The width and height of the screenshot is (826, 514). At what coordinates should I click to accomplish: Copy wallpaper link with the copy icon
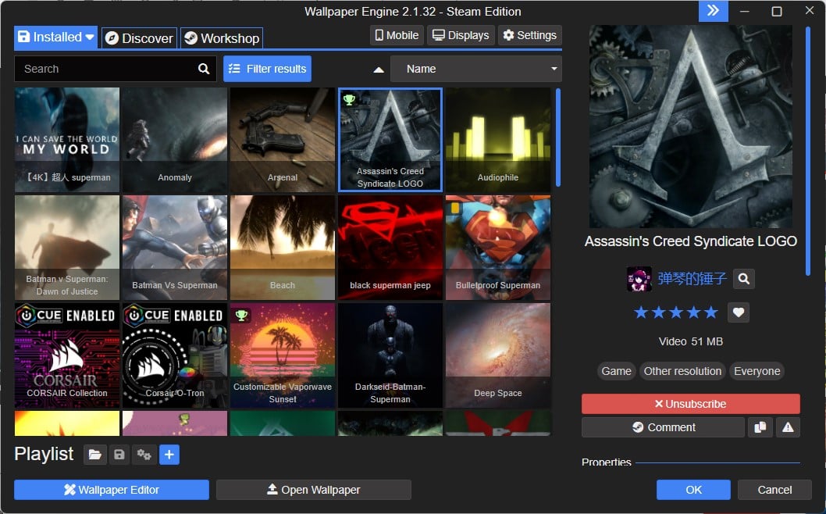click(x=760, y=427)
